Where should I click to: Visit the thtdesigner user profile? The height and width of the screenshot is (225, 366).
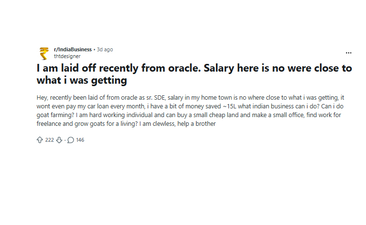point(67,56)
